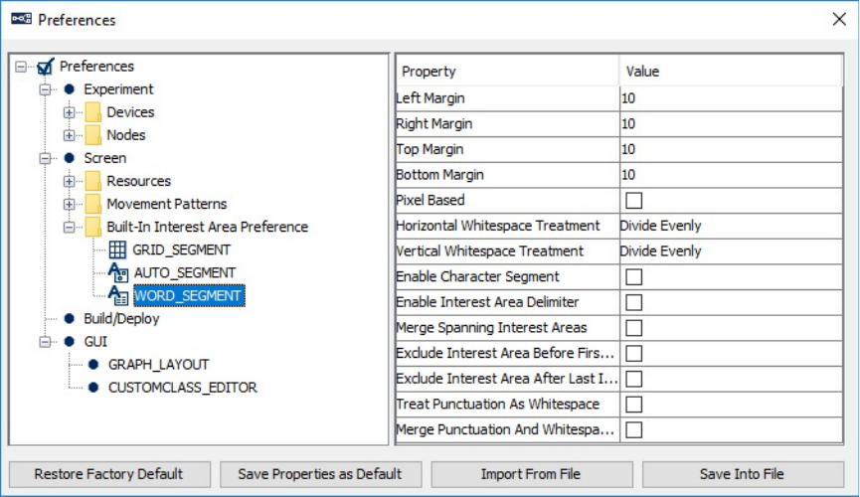Click the Devices folder icon
860x497 pixels.
[93, 112]
